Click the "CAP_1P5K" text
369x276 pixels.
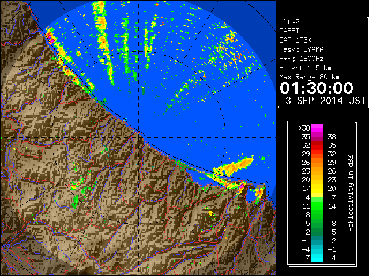(295, 40)
